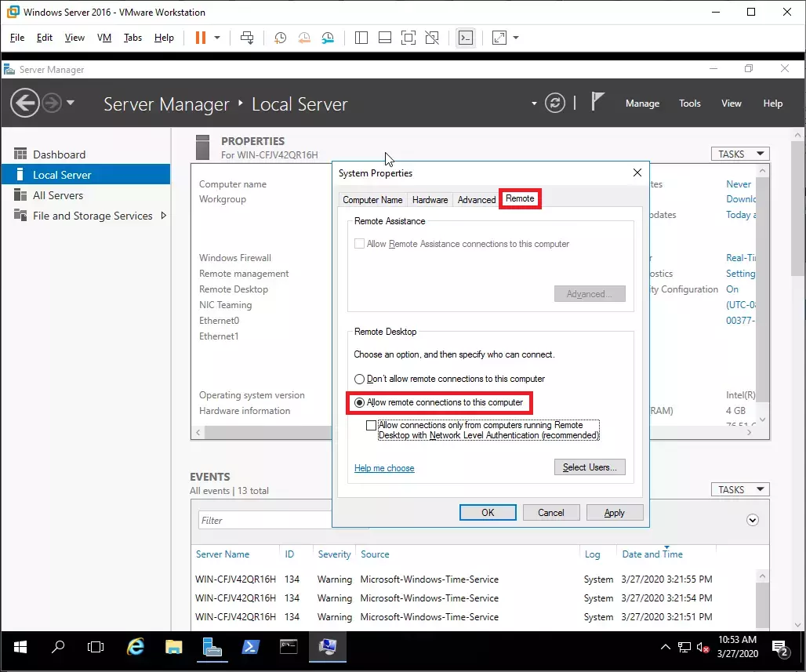This screenshot has height=672, width=806.
Task: Toggle thumbnail bar view icon
Action: pos(384,38)
